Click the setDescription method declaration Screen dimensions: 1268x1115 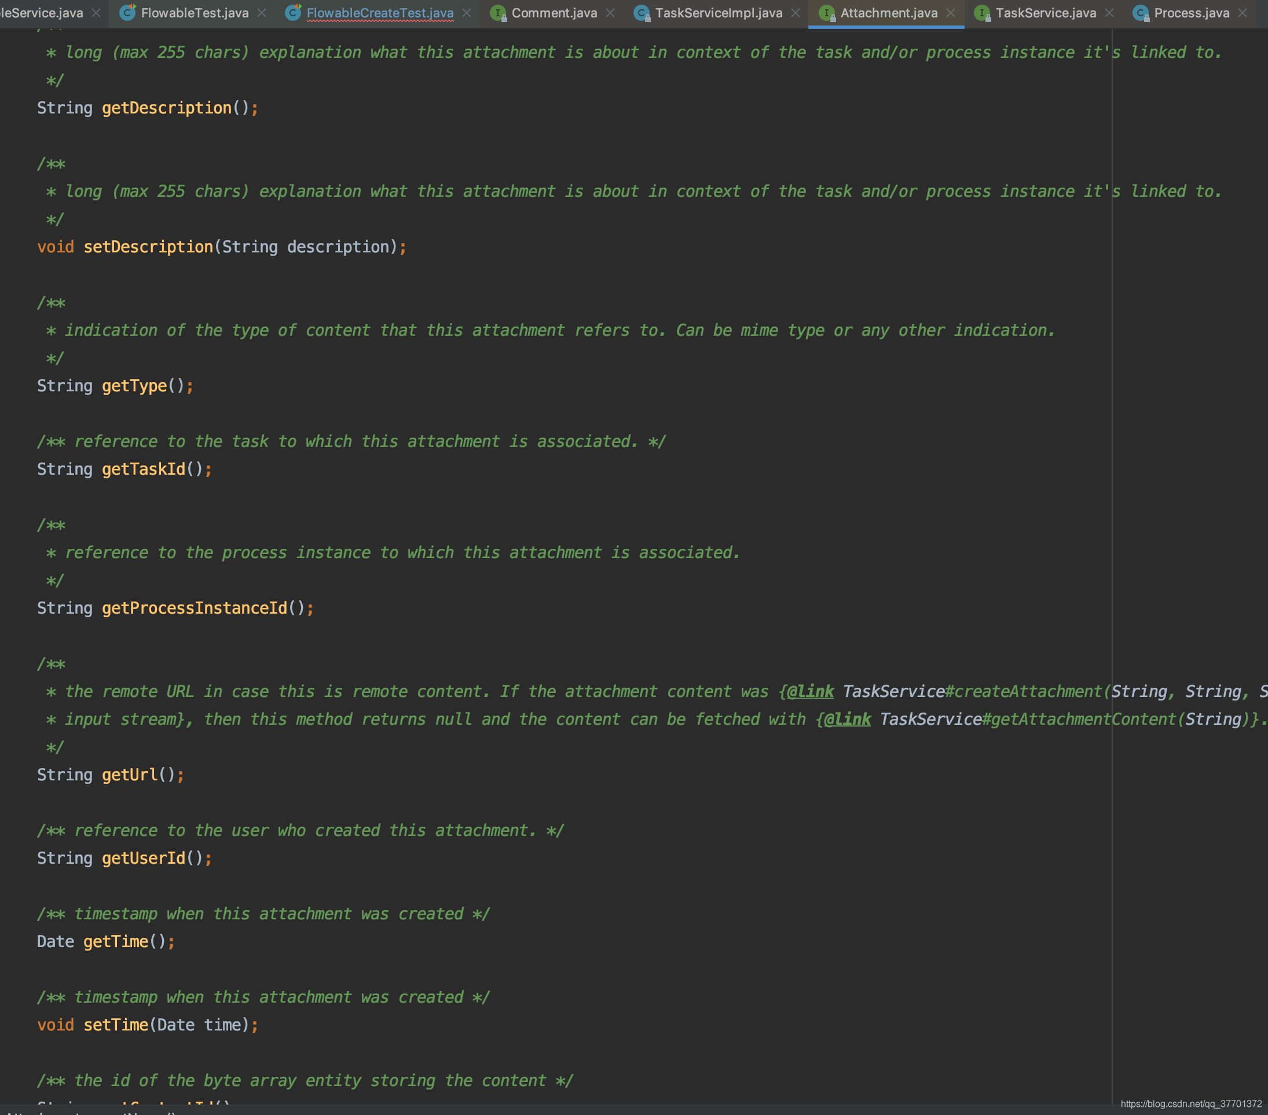[148, 247]
